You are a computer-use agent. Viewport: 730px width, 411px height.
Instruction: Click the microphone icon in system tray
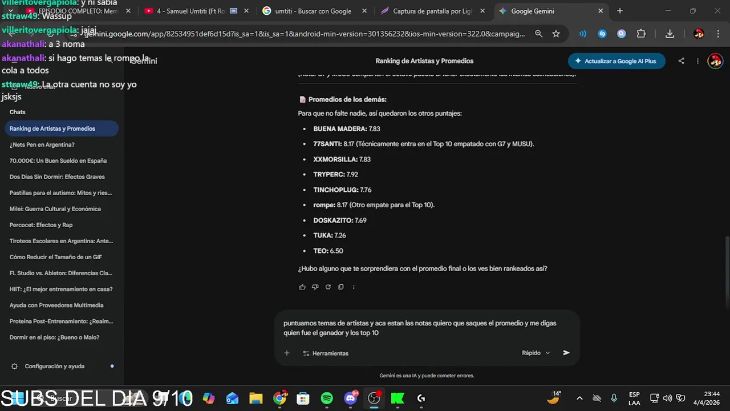[614, 398]
